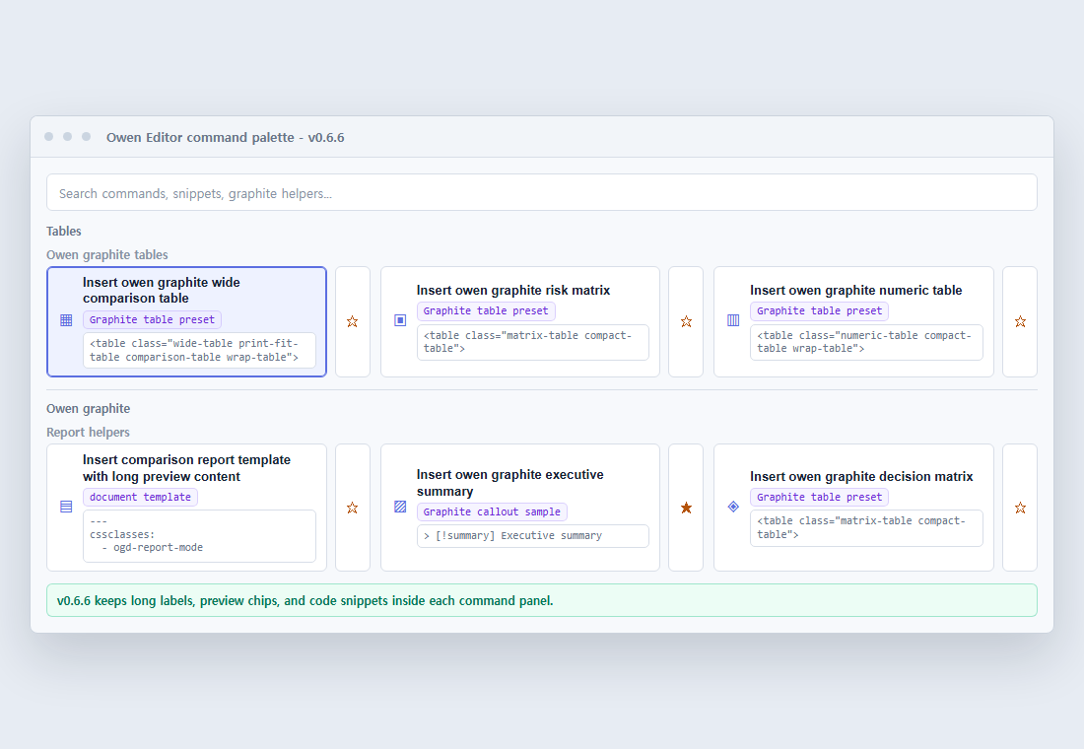The width and height of the screenshot is (1084, 749).
Task: Click the risk matrix square icon
Action: pos(400,320)
